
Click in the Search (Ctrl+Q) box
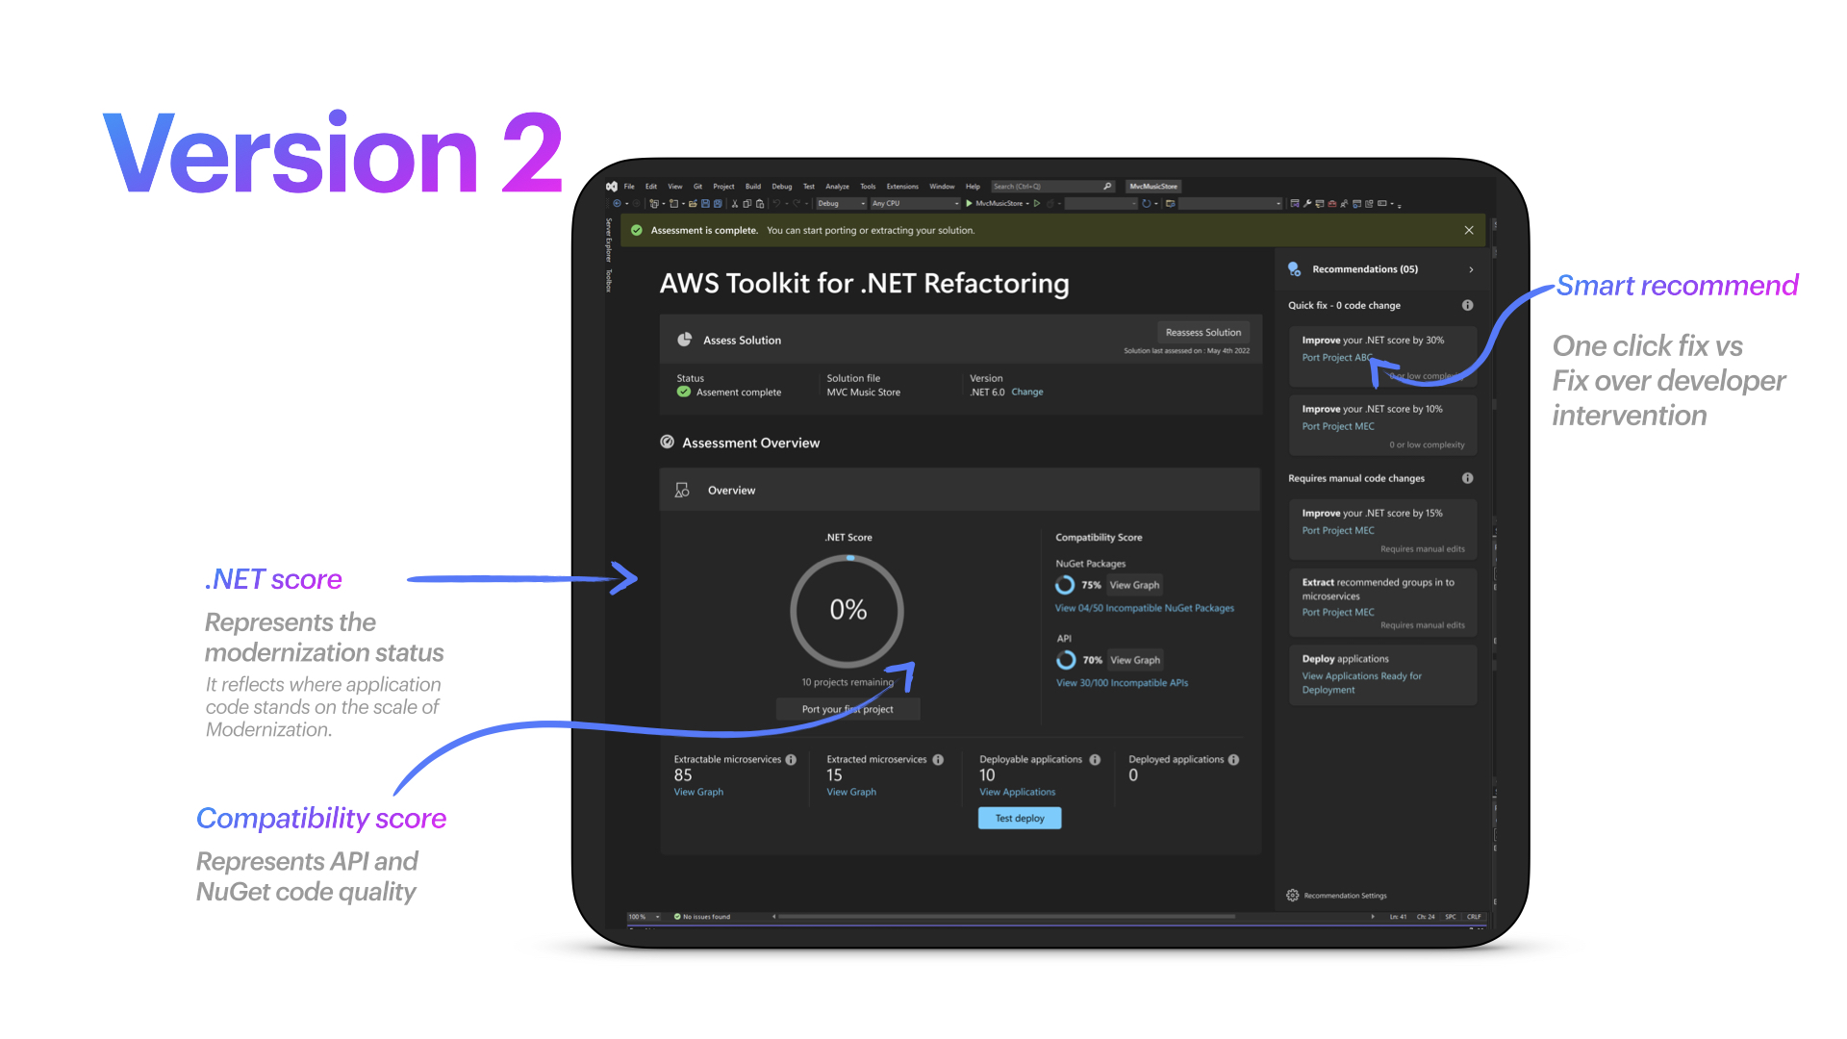[x=1045, y=187]
